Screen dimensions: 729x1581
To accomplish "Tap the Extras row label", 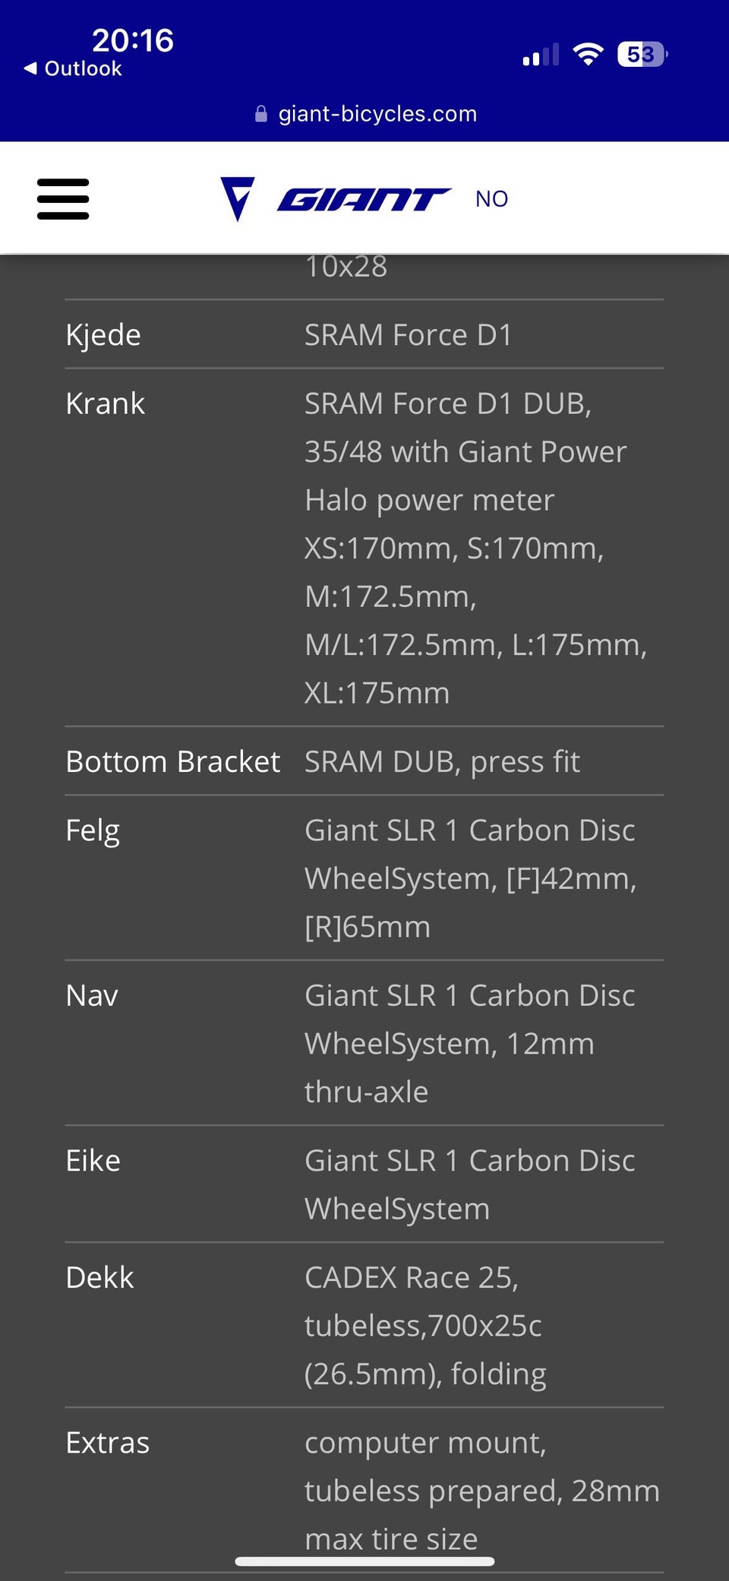I will 107,1443.
